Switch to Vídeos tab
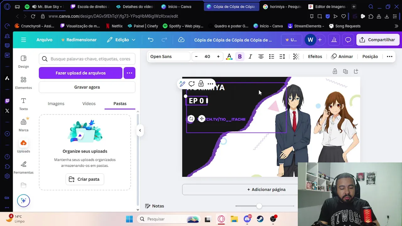 89,104
